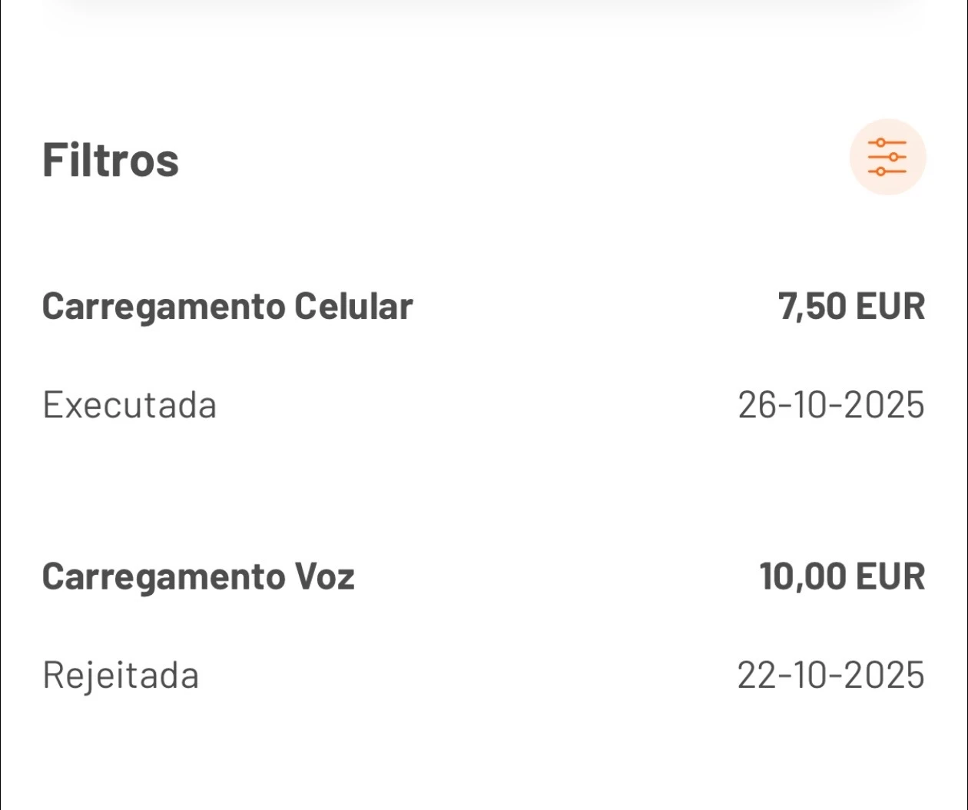This screenshot has height=810, width=968.
Task: View details of the executed 7,50 EUR top-up
Action: tap(483, 355)
